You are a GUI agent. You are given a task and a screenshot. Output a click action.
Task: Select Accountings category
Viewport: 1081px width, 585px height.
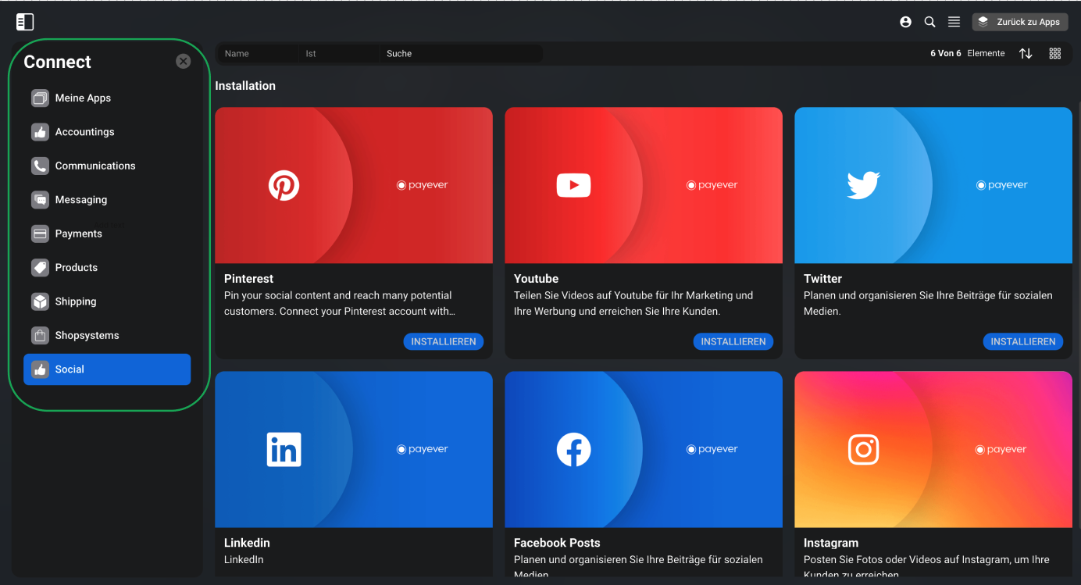pos(107,132)
